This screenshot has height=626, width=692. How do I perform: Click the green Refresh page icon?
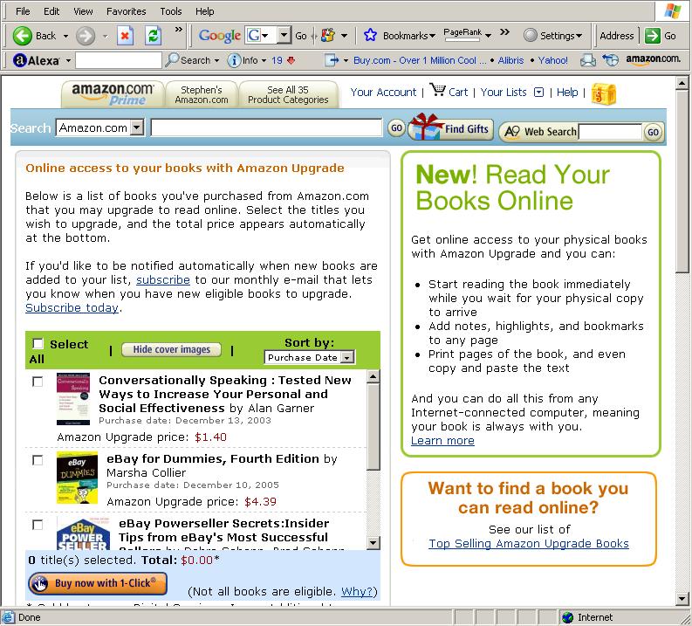point(153,36)
